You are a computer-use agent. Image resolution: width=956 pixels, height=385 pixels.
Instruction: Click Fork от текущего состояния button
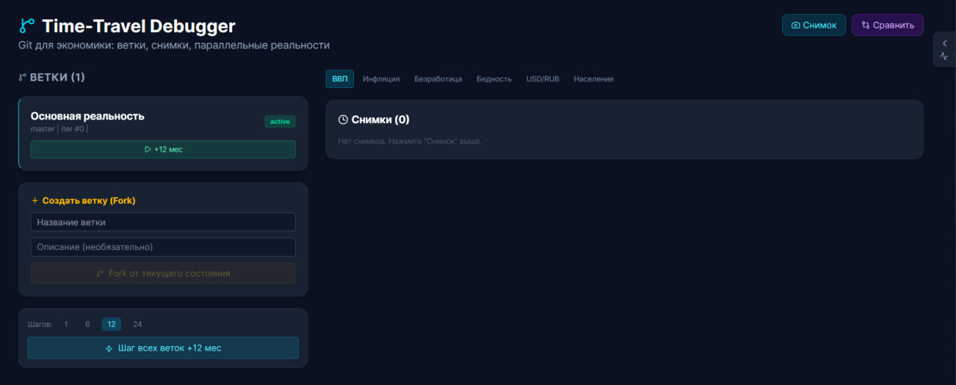(163, 274)
